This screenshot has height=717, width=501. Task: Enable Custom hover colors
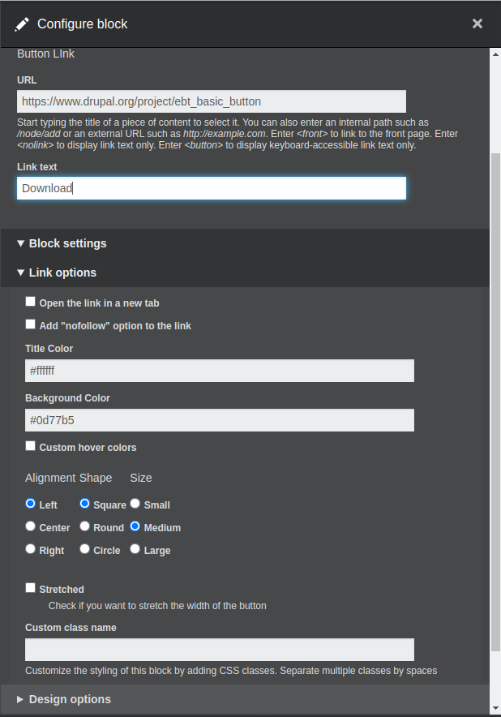click(30, 446)
